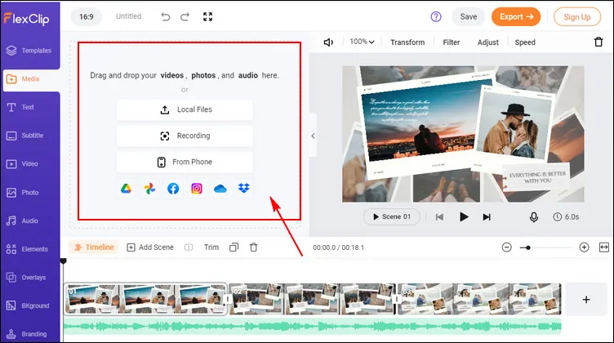
Task: Trim the selected scene
Action: 211,247
